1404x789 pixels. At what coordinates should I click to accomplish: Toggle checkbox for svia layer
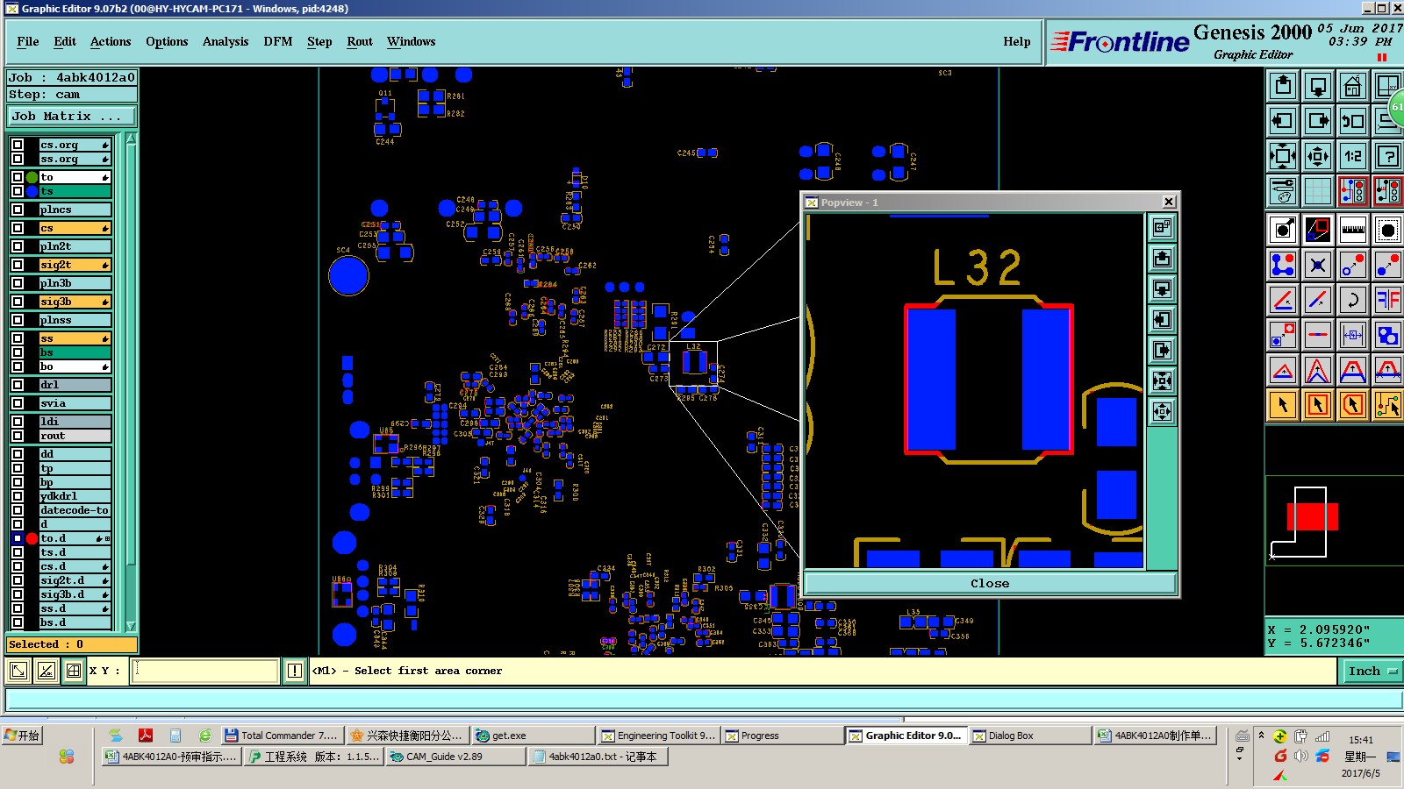tap(18, 403)
